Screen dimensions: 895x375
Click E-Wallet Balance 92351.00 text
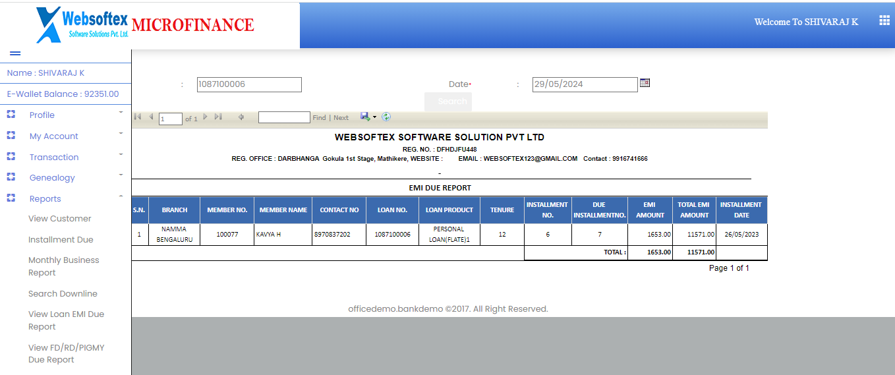63,94
